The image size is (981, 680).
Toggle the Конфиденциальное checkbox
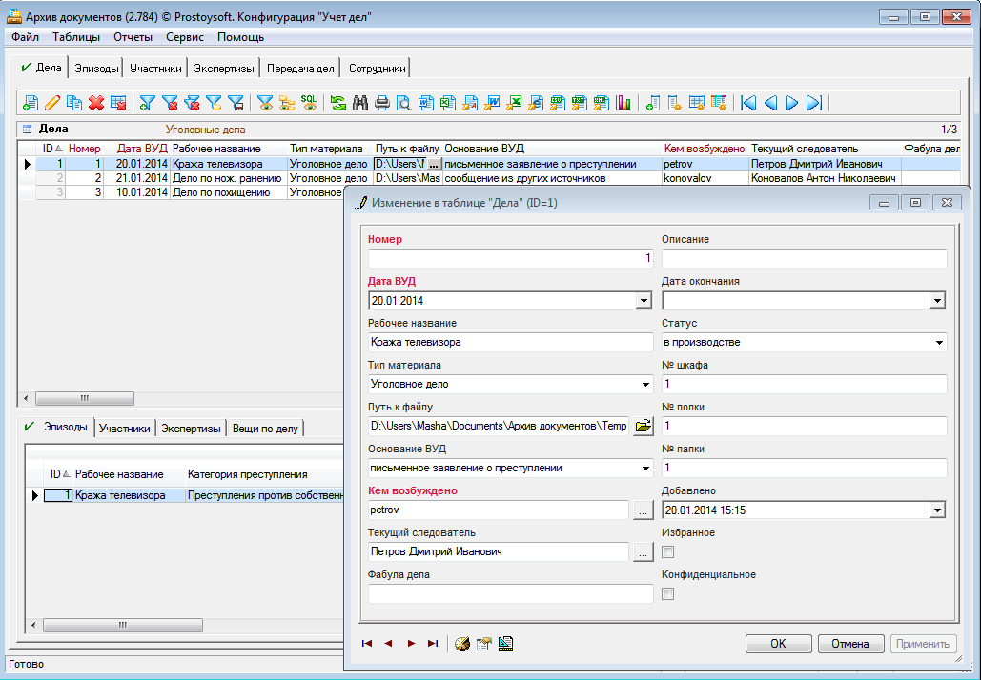(x=668, y=594)
